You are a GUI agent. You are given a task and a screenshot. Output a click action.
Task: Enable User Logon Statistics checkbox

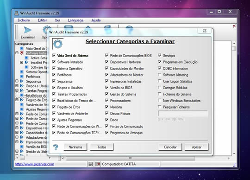pos(159,81)
